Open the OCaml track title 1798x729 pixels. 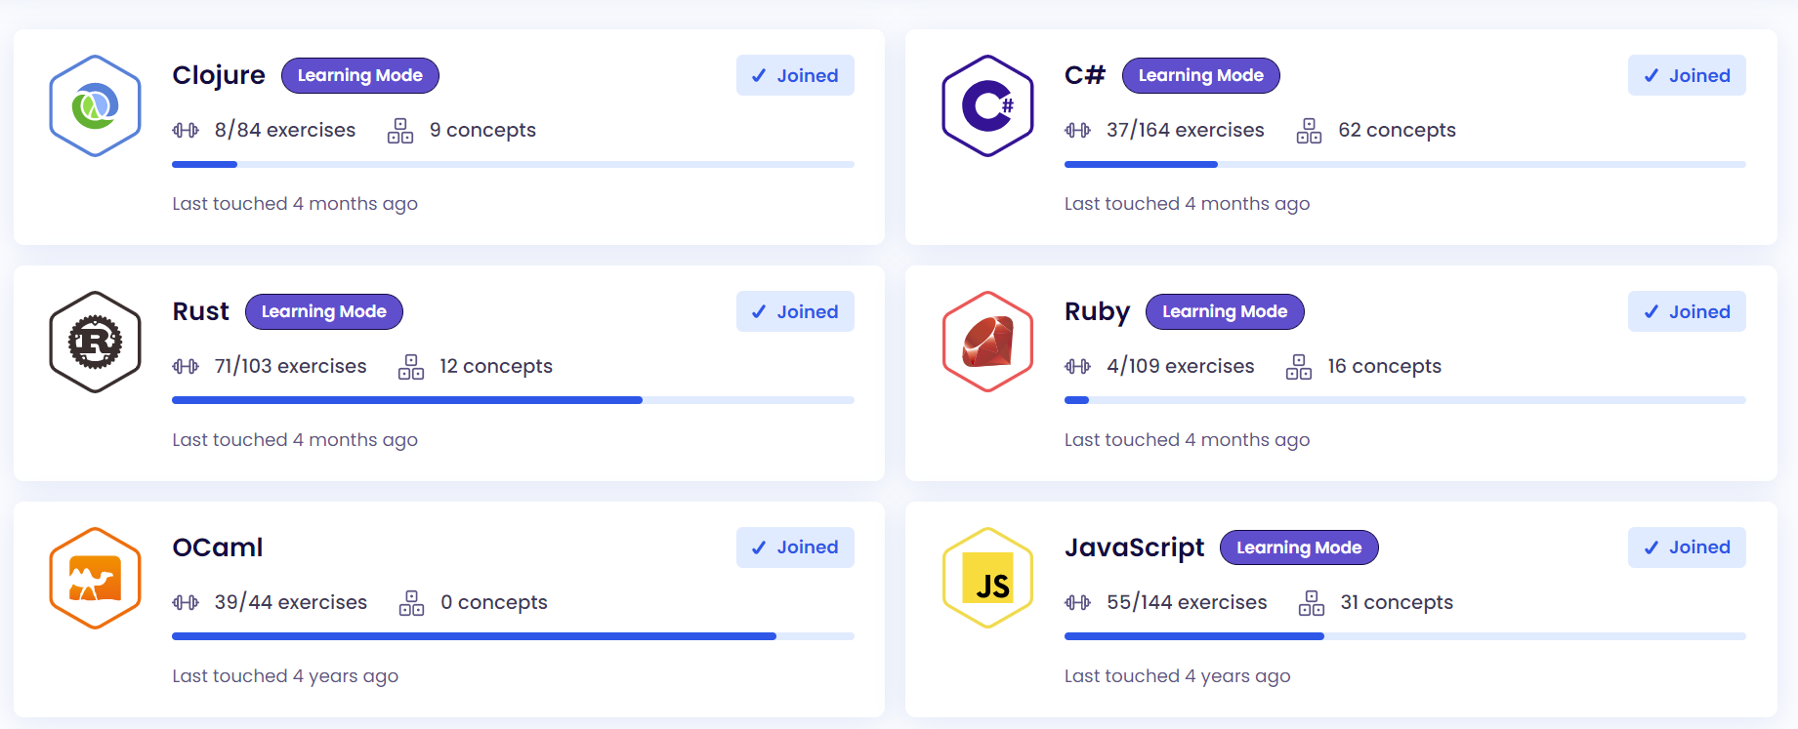[218, 547]
